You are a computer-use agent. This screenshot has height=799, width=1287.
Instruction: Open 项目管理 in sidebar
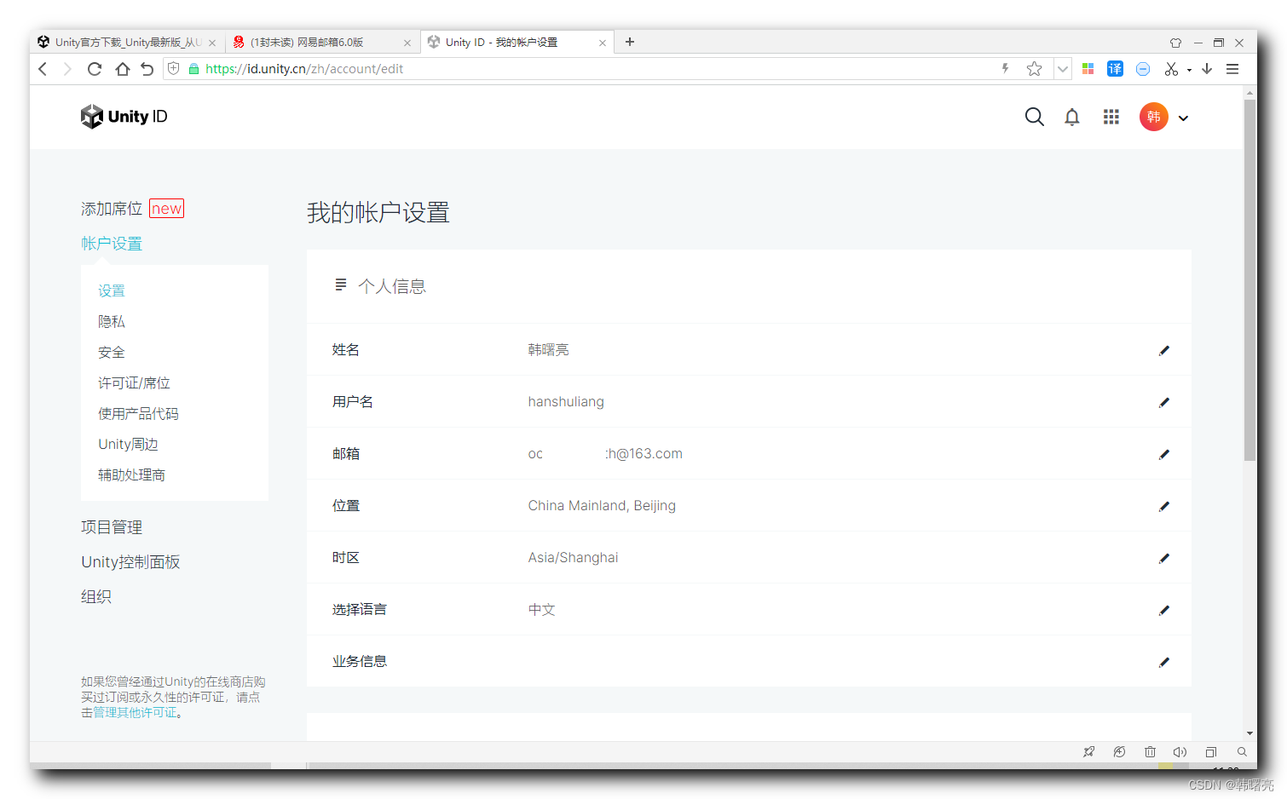point(112,527)
